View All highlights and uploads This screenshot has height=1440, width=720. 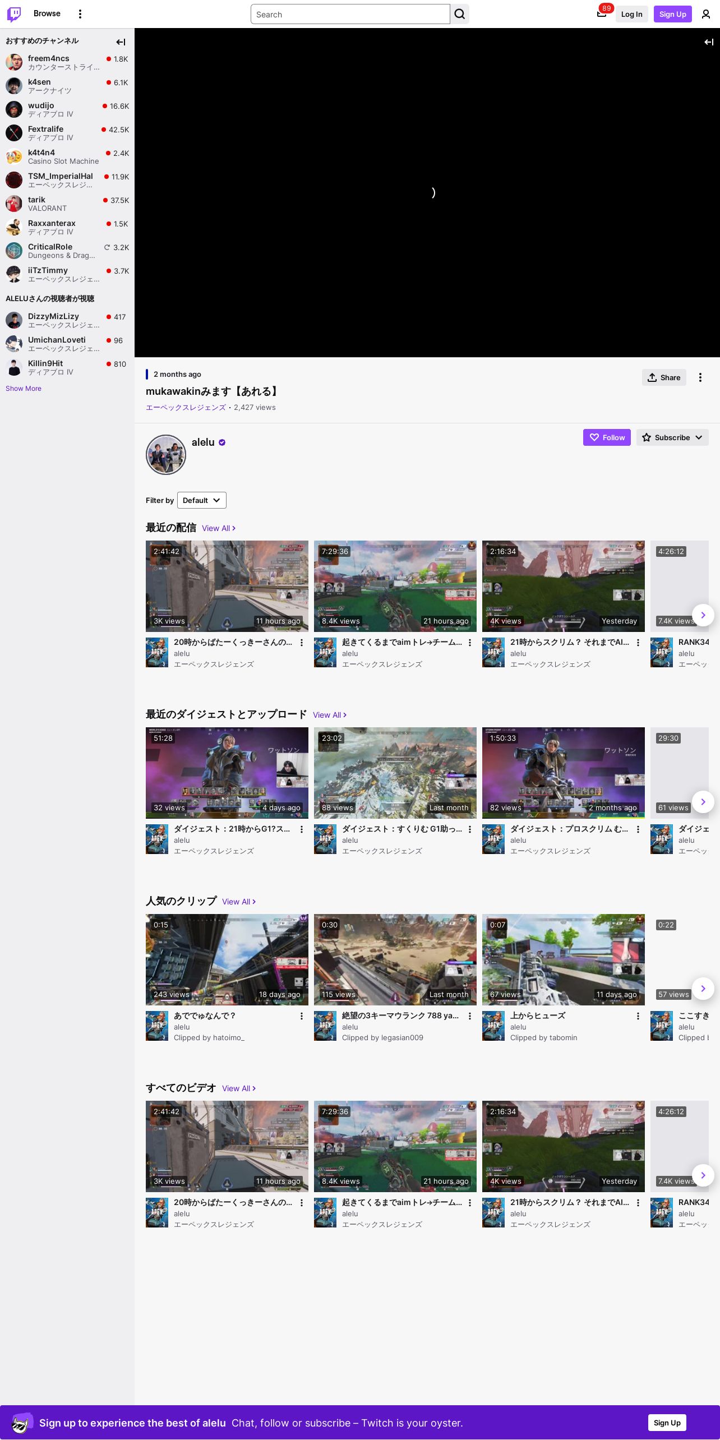(x=330, y=715)
